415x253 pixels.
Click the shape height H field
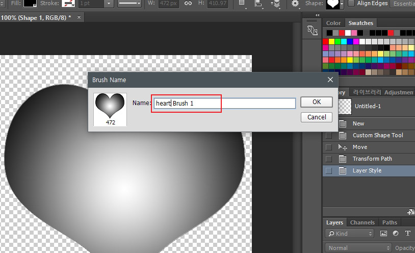(x=217, y=4)
